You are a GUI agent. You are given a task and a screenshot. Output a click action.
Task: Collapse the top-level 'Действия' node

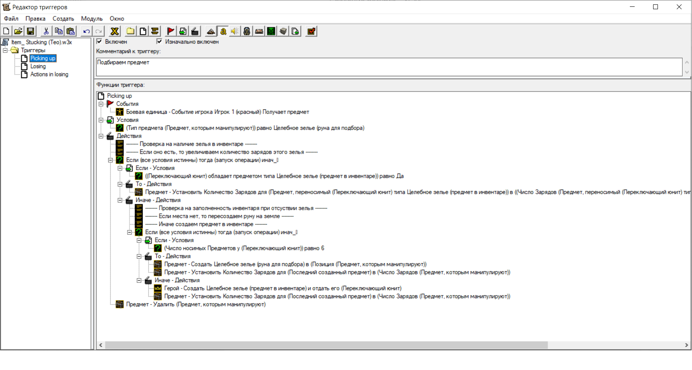[101, 136]
